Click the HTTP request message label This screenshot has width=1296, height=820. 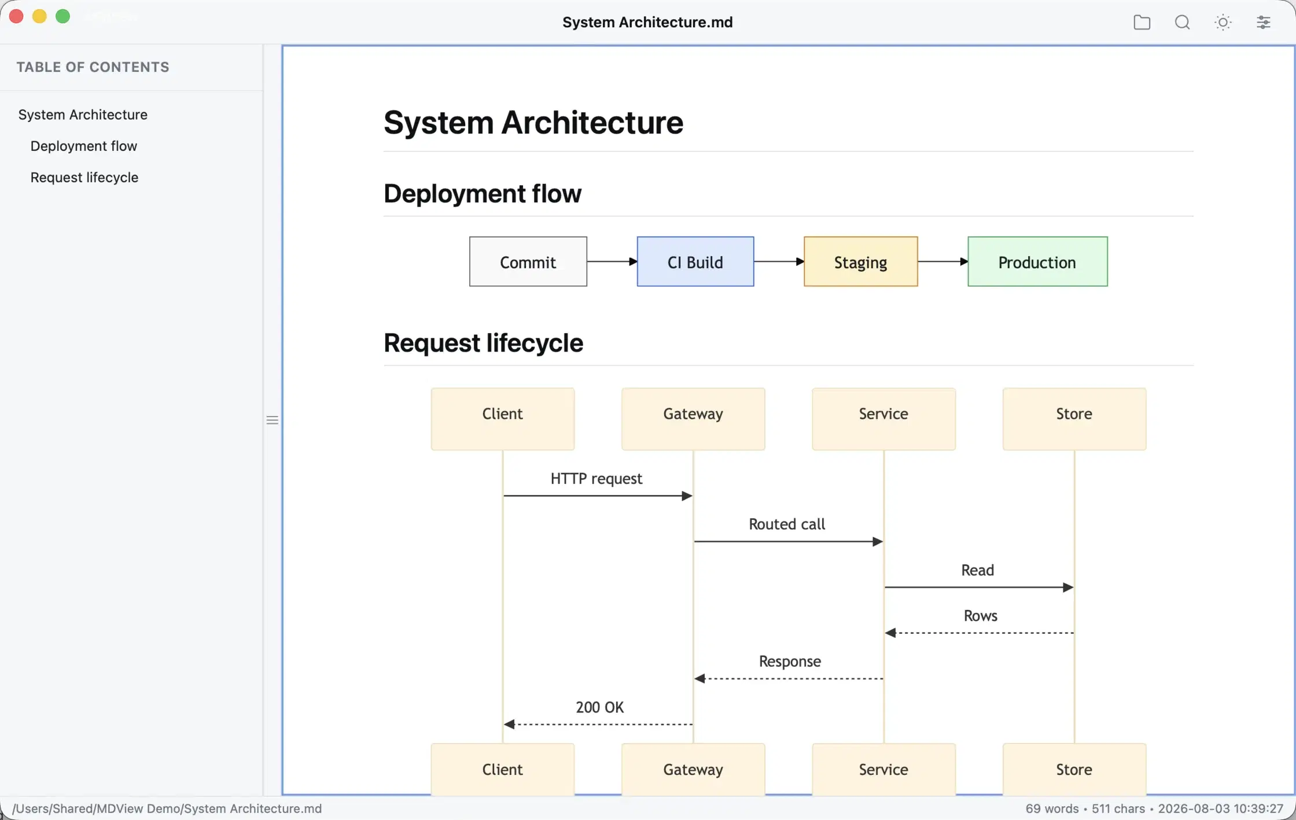coord(597,479)
